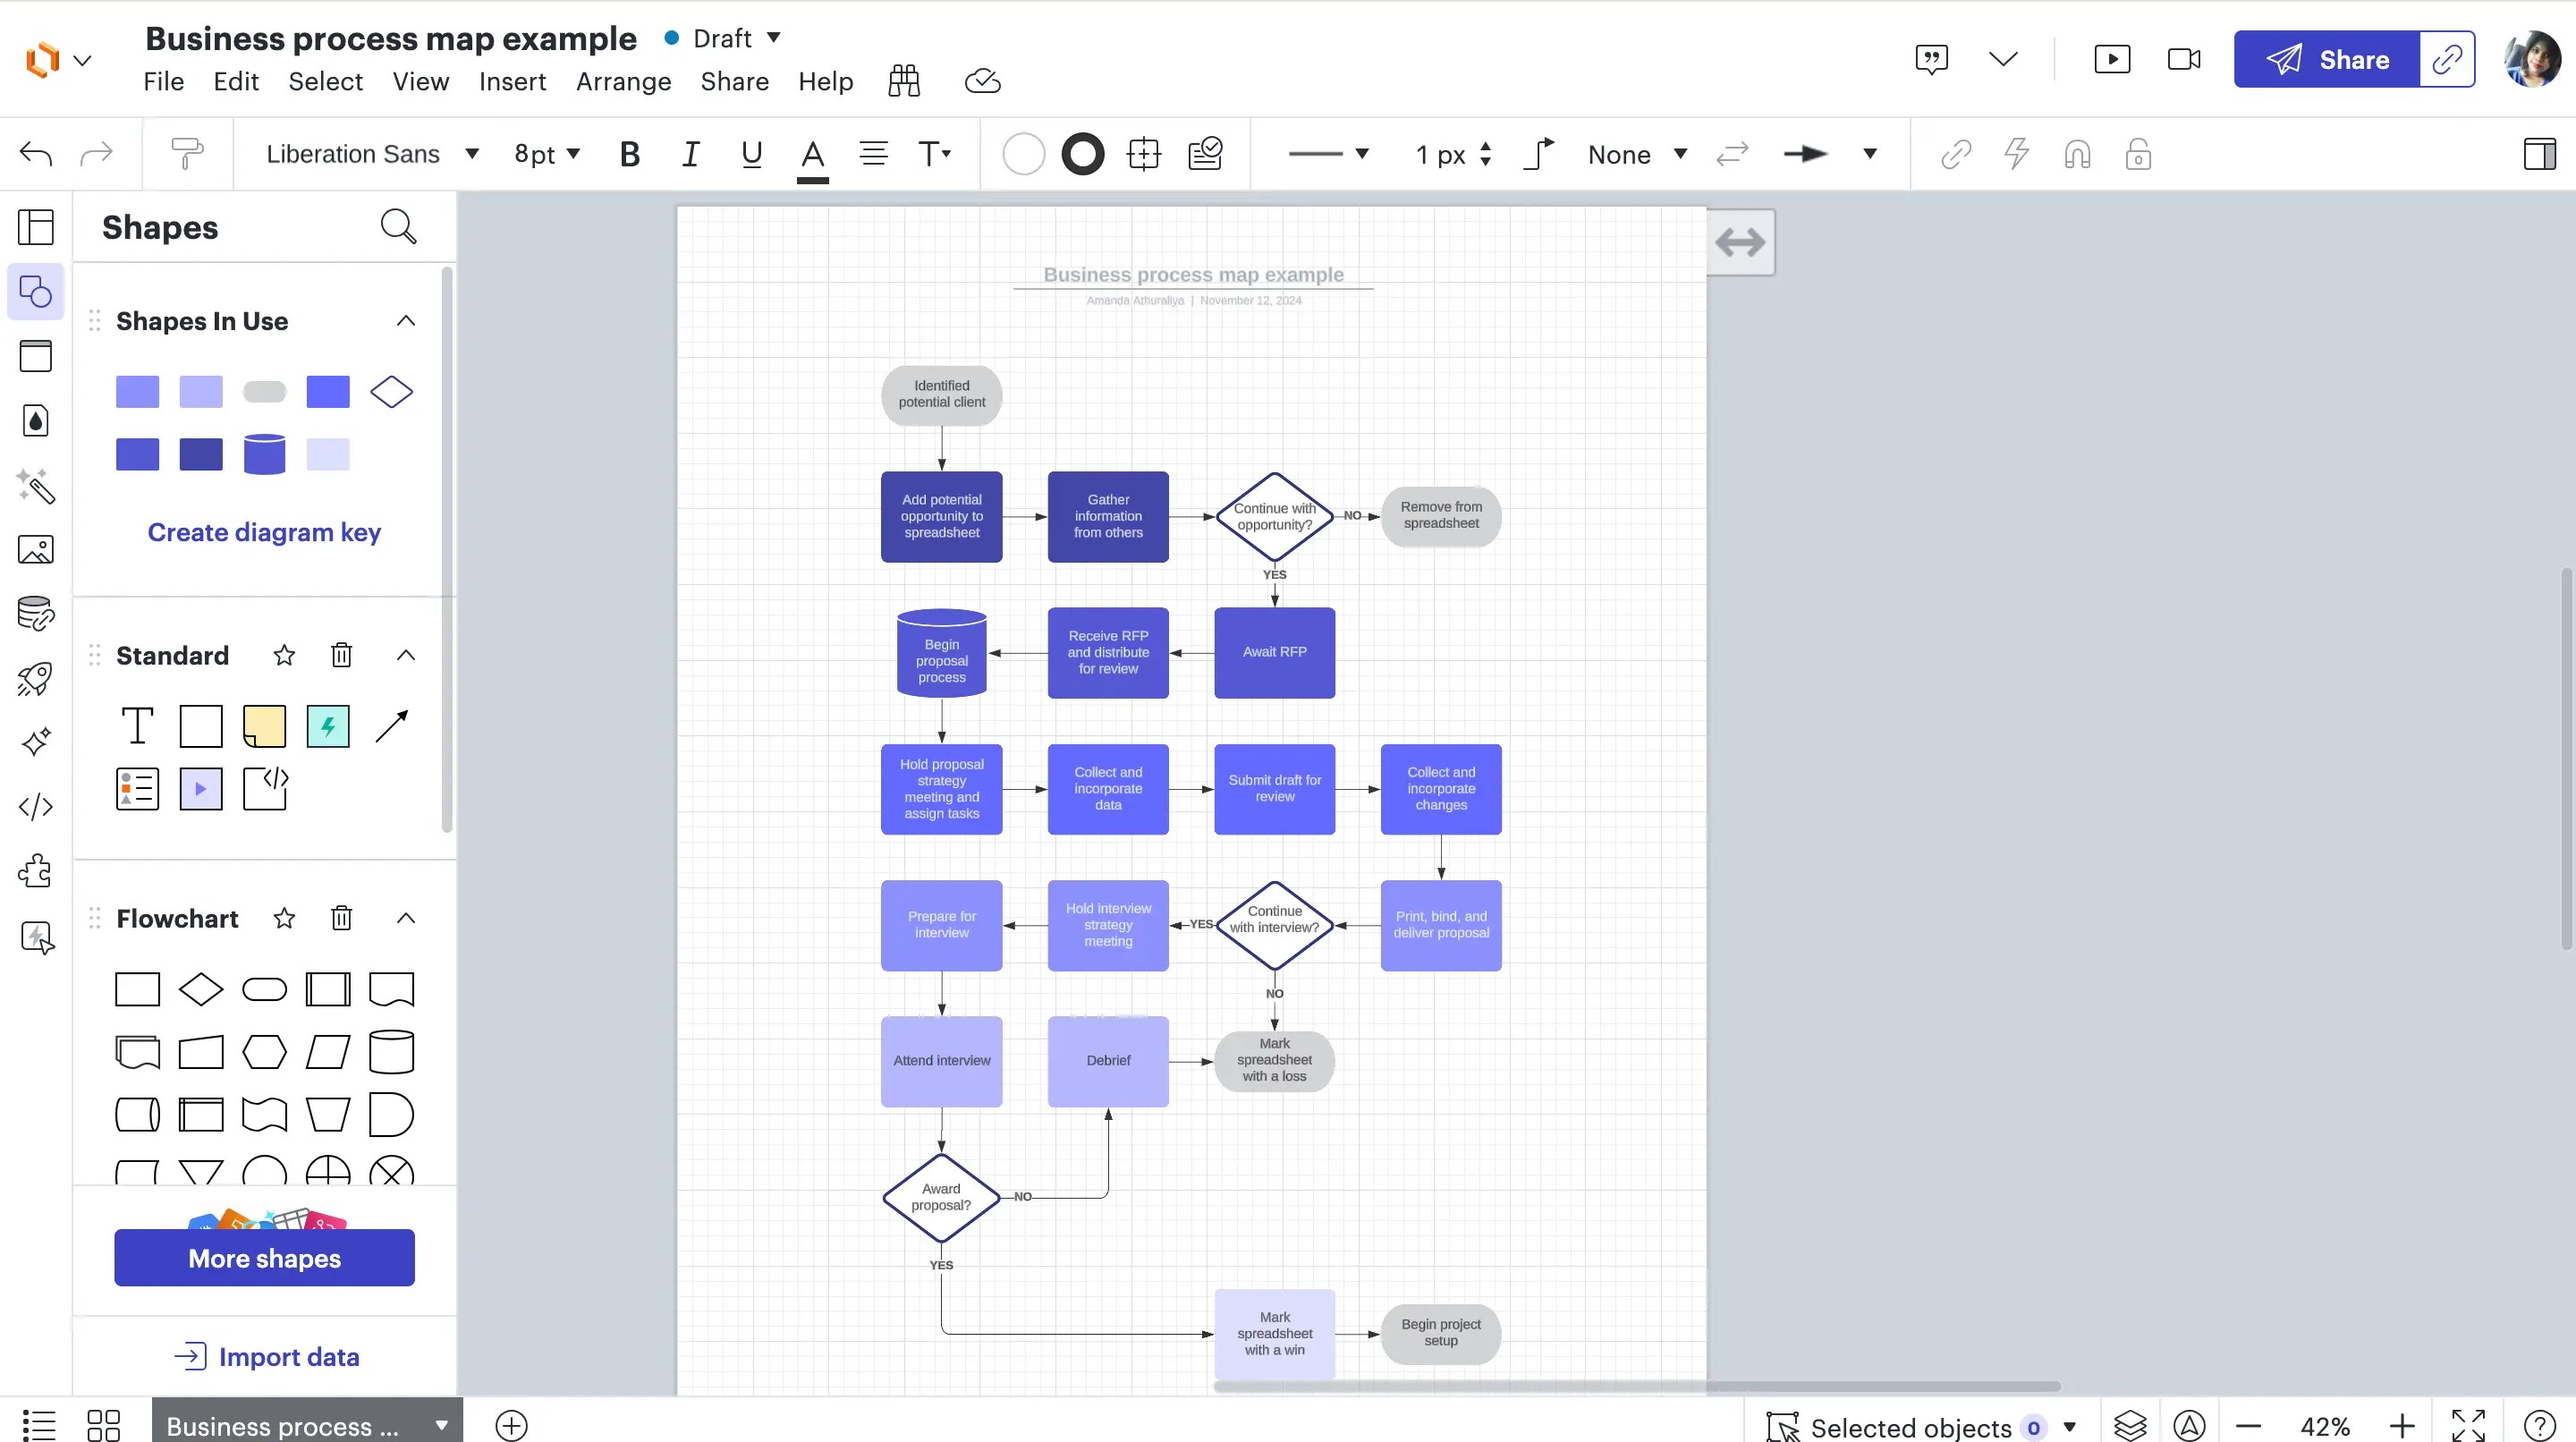The image size is (2576, 1442).
Task: Open the code block tool in sidebar
Action: coord(35,806)
